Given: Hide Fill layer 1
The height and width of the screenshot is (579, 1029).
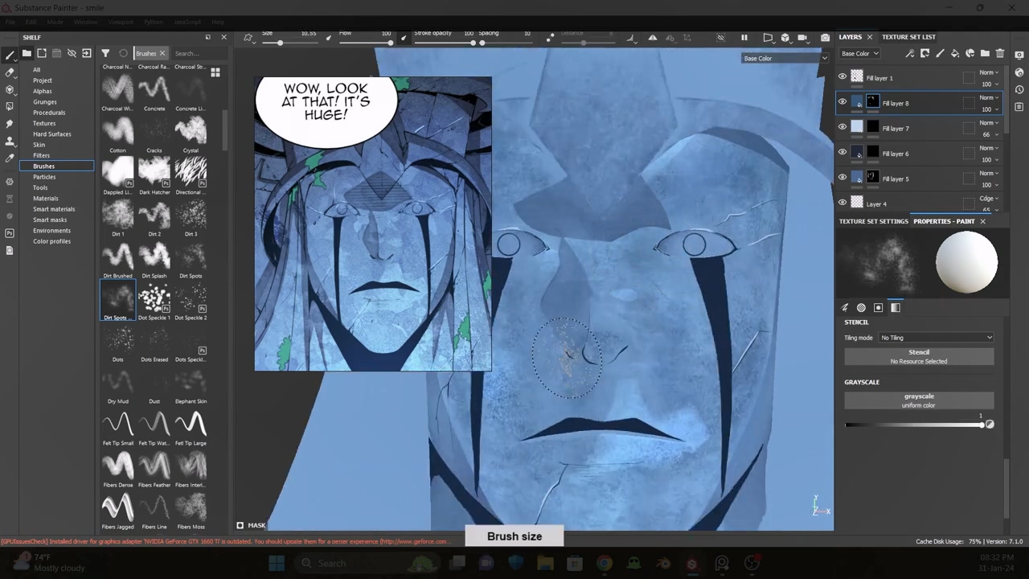Looking at the screenshot, I should [x=842, y=77].
